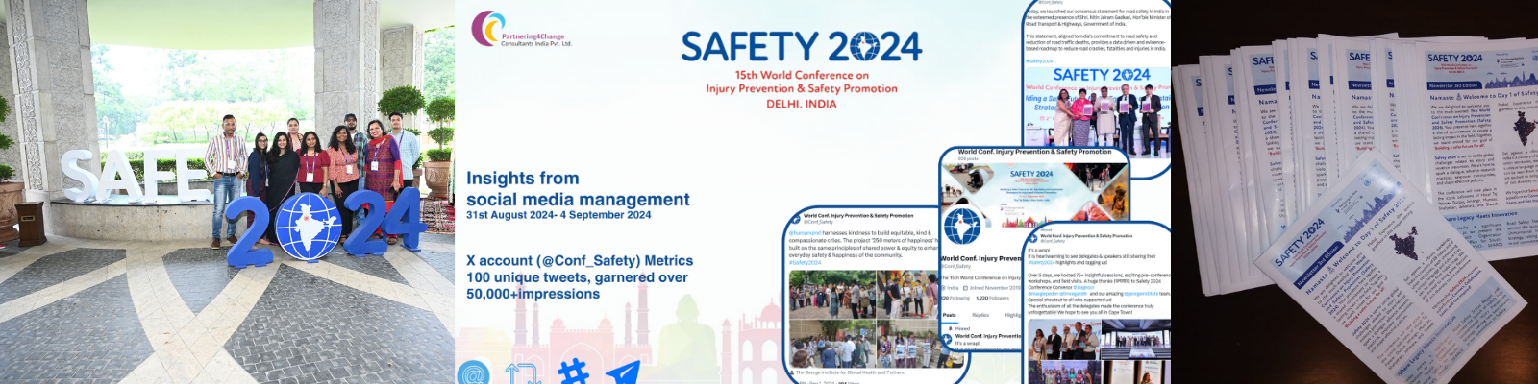Open the Replies tab in X profile
1538x384 pixels.
click(x=980, y=315)
